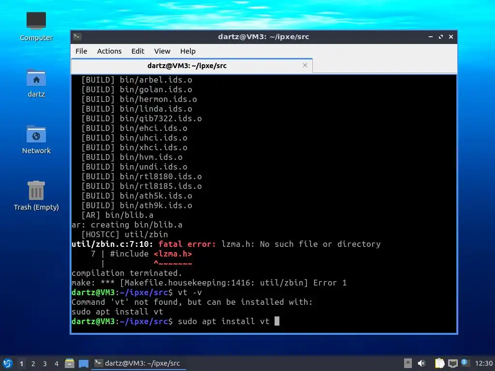The width and height of the screenshot is (495, 371).
Task: Click the '<lzma.h>' include text
Action: [x=173, y=254]
